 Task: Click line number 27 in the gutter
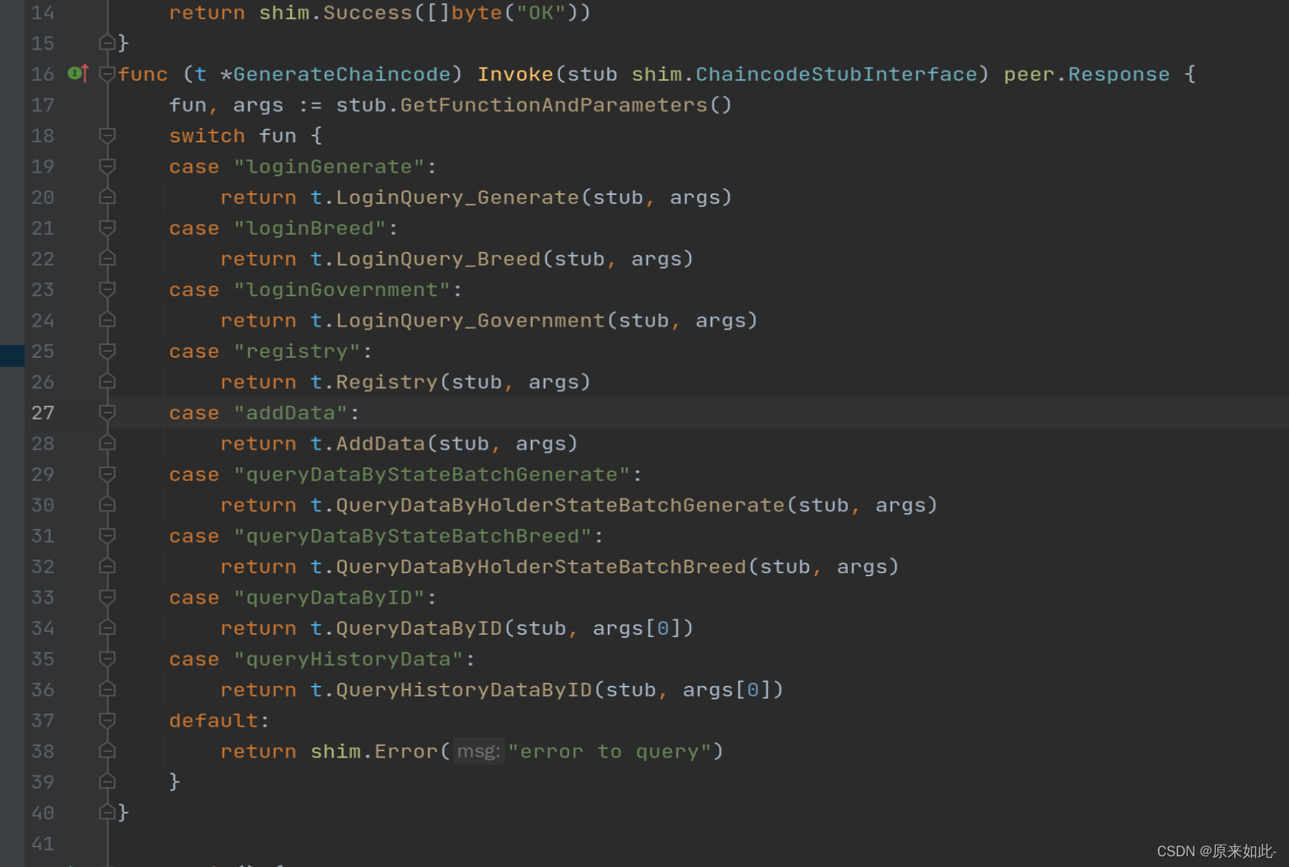click(43, 413)
